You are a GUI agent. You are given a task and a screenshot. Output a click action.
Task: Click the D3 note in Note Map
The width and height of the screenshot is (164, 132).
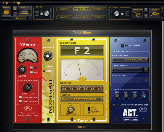click(78, 89)
